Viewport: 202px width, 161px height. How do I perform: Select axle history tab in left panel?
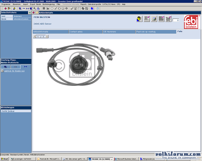coord(26,67)
